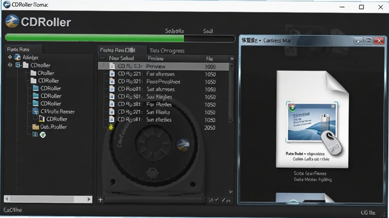Click the small chevron above the bottom toolbar icons
Screen dimensions: 389x218
coord(230,192)
